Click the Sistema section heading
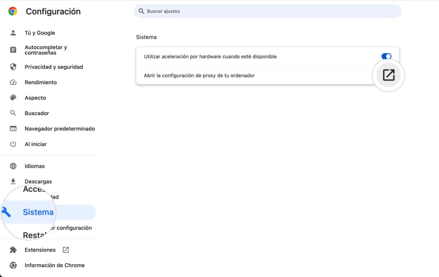 point(147,37)
